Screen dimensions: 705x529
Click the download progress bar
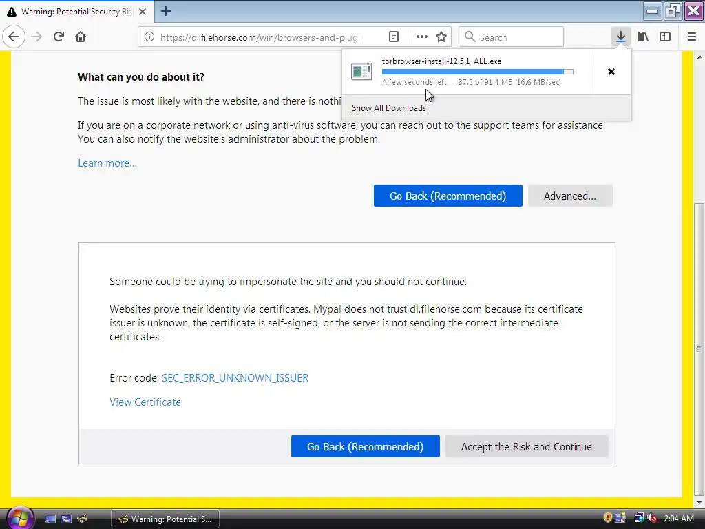(478, 72)
